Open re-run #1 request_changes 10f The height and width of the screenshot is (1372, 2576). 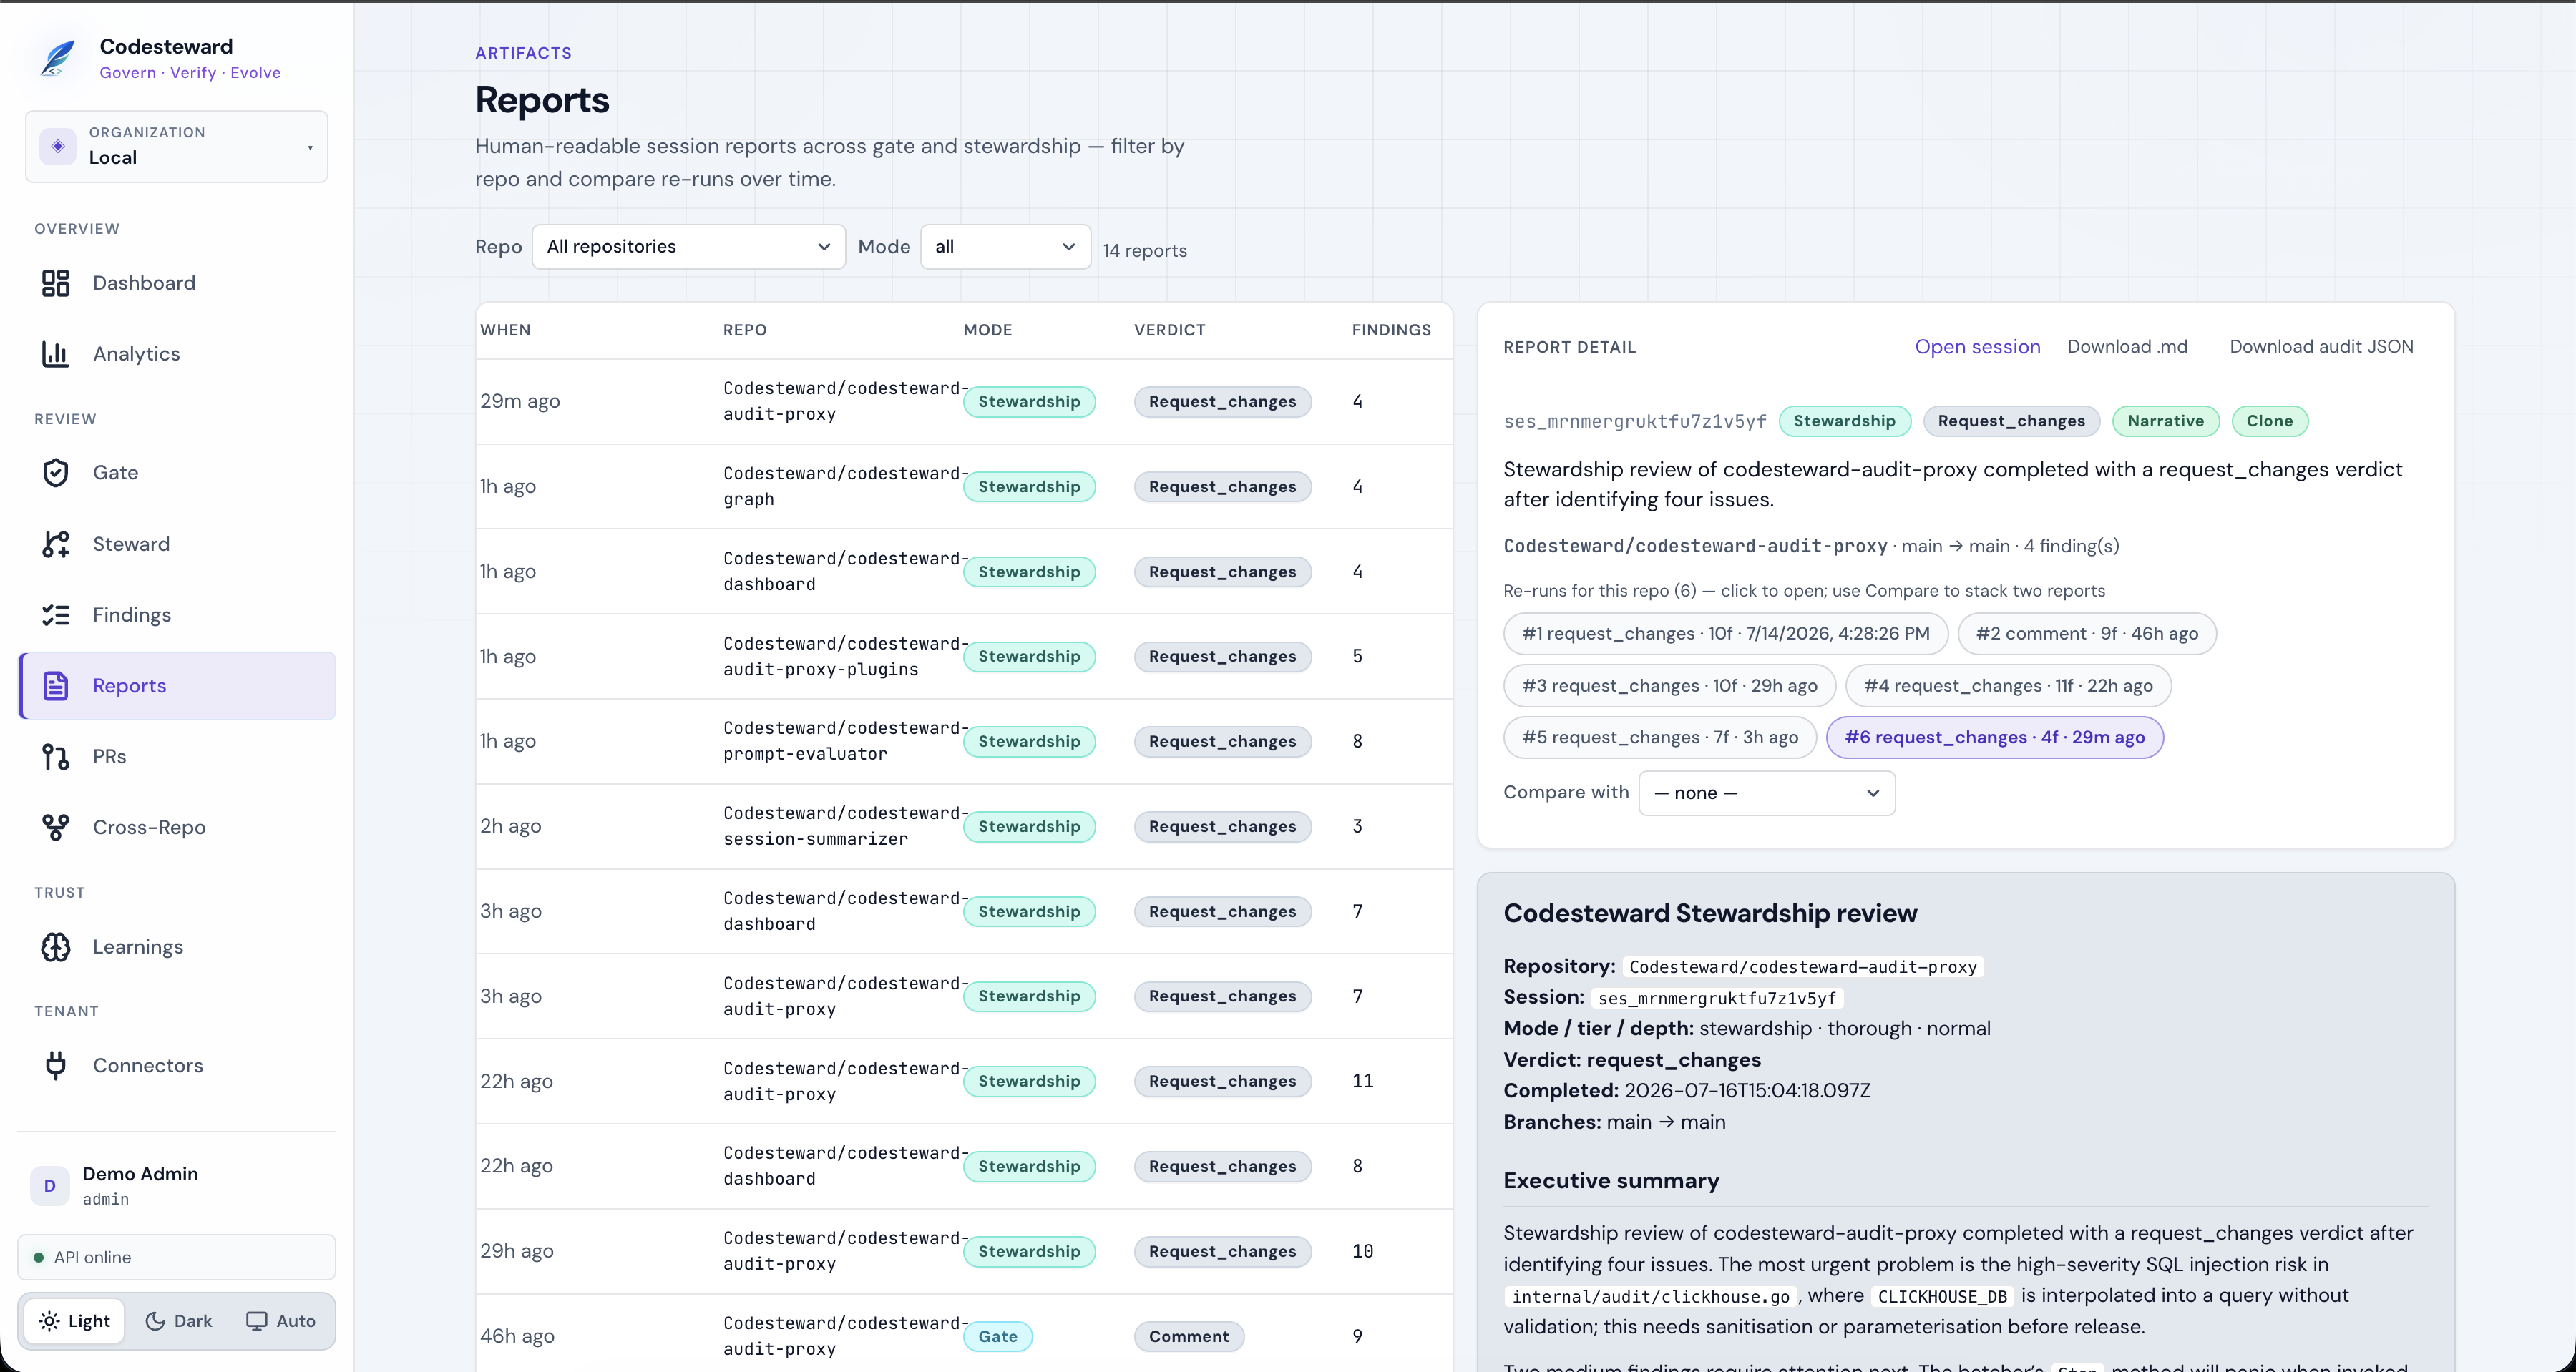pyautogui.click(x=1725, y=634)
